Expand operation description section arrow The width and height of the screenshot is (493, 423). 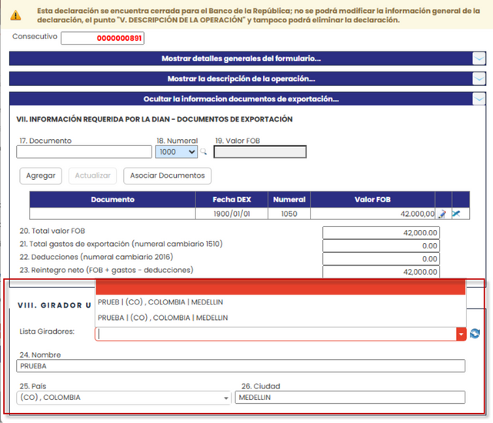tap(478, 78)
